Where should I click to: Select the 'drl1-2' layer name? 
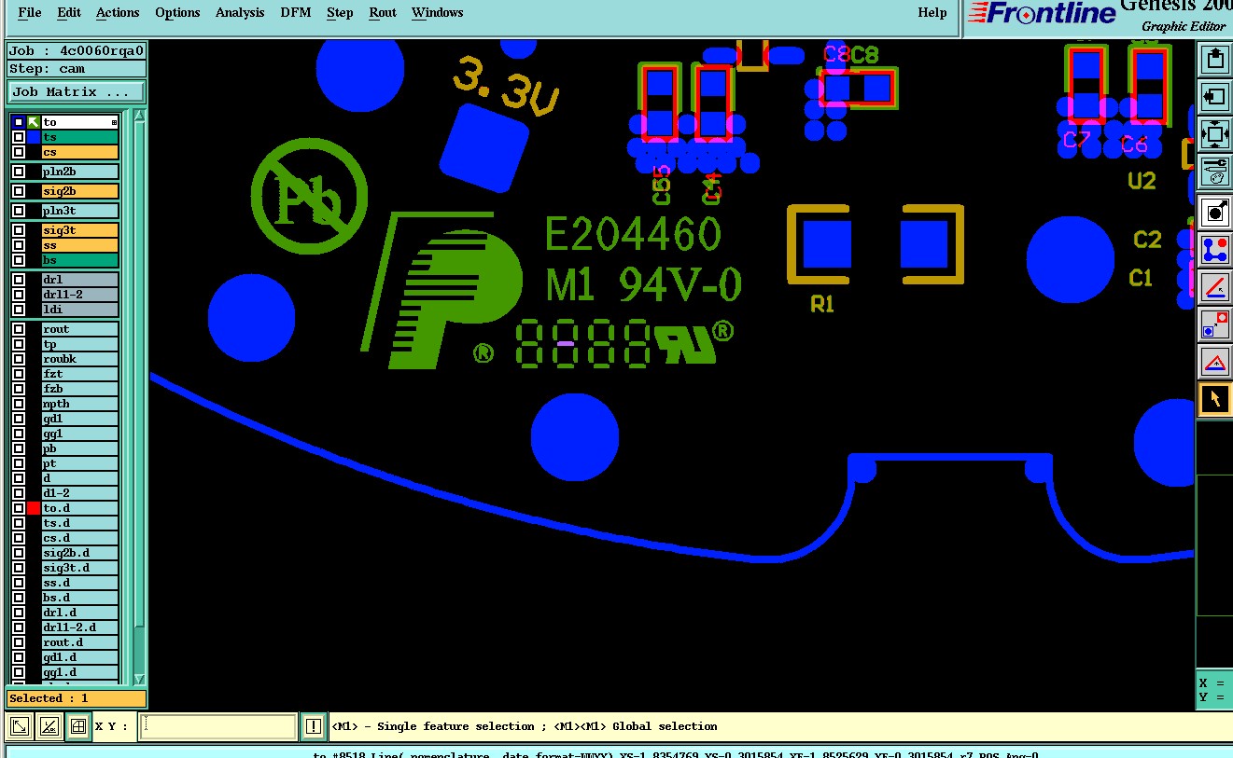(x=79, y=295)
